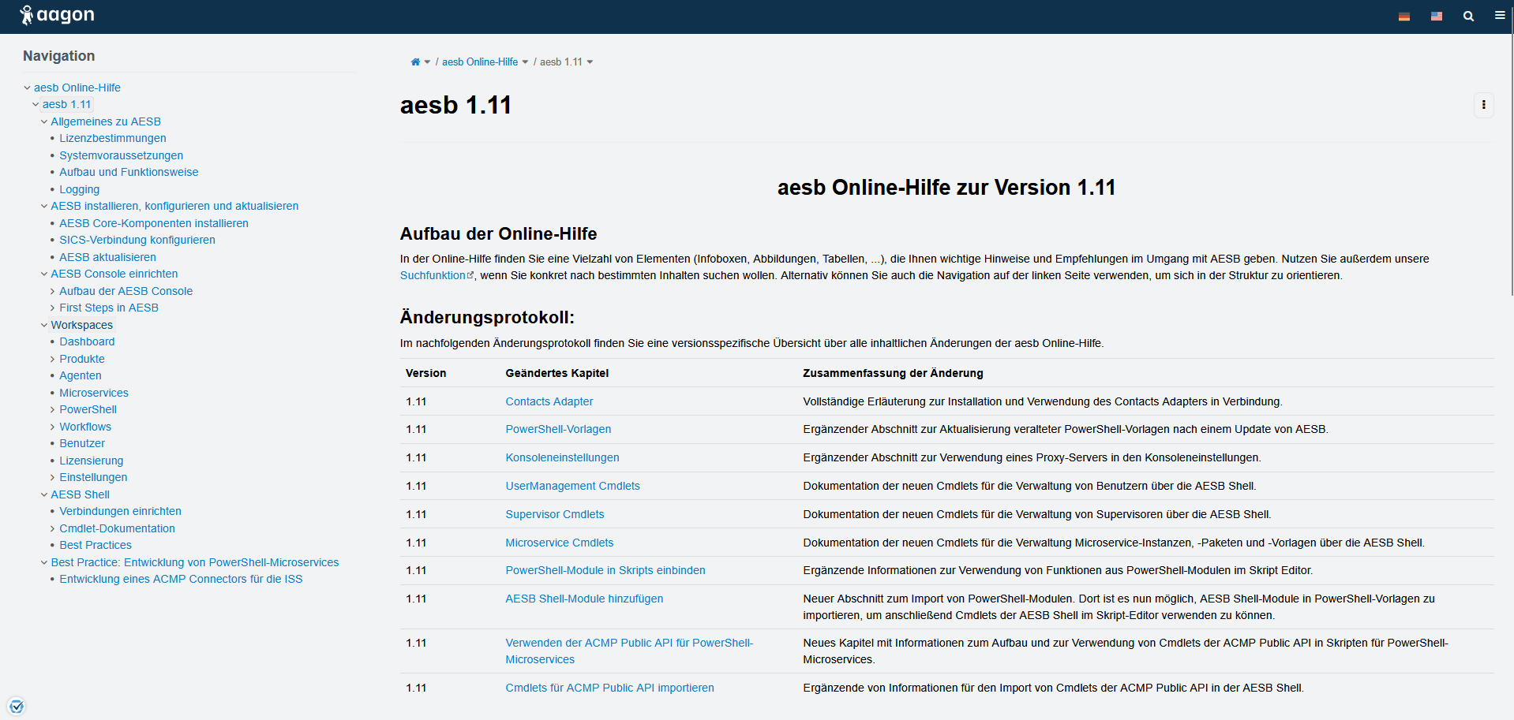This screenshot has height=720, width=1514.
Task: Expand the Produkte node
Action: tap(53, 359)
